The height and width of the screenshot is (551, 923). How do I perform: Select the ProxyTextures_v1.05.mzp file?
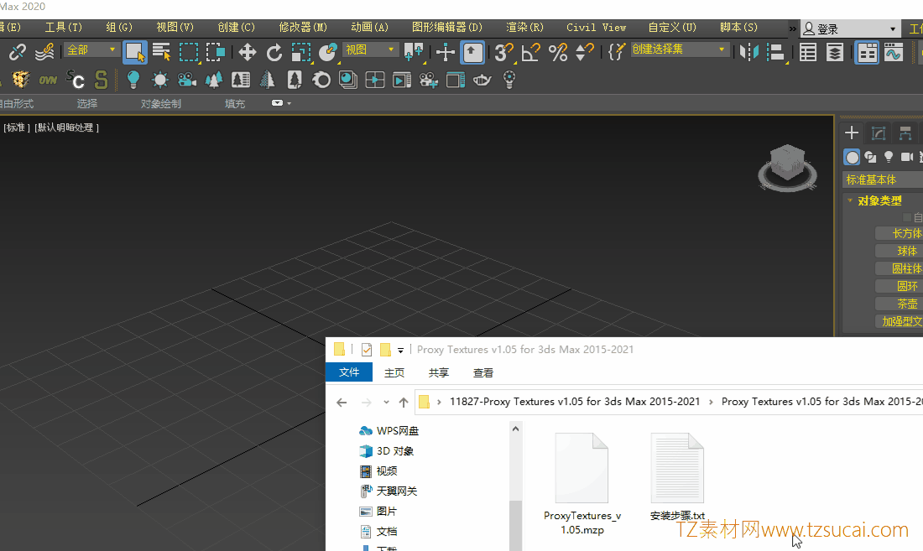pyautogui.click(x=582, y=483)
